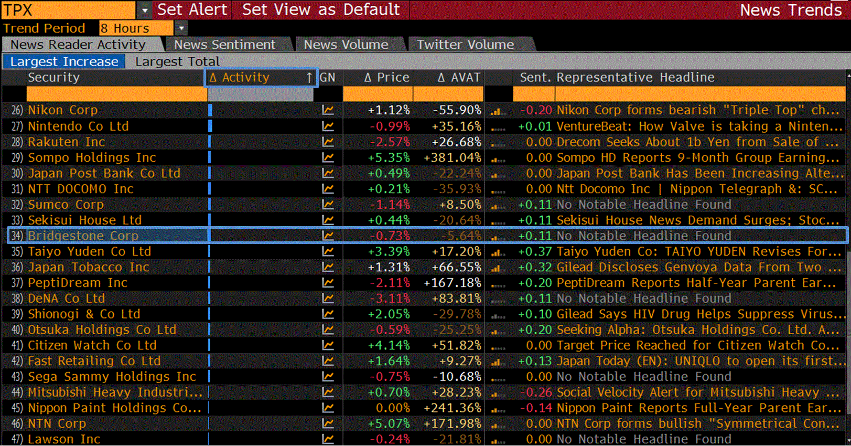Screen dimensions: 851x446
Task: Open the chart icon for DeNA Co Ltd
Action: click(328, 299)
